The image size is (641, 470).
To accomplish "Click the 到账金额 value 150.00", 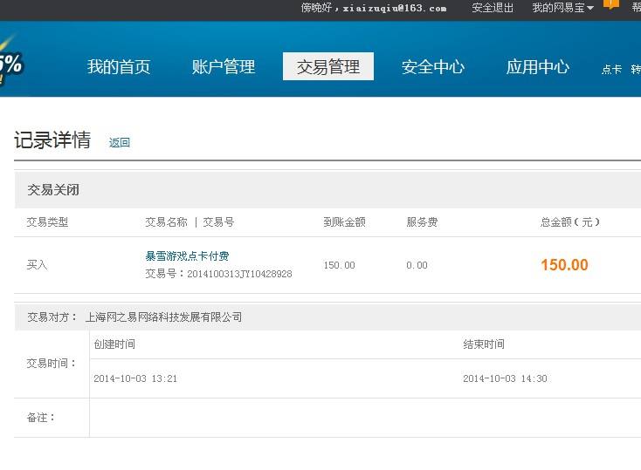I will pyautogui.click(x=340, y=265).
